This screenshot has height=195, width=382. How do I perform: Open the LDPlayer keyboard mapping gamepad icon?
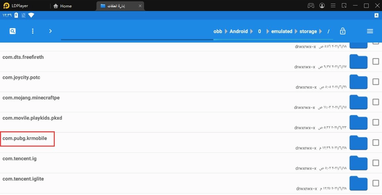pyautogui.click(x=311, y=6)
